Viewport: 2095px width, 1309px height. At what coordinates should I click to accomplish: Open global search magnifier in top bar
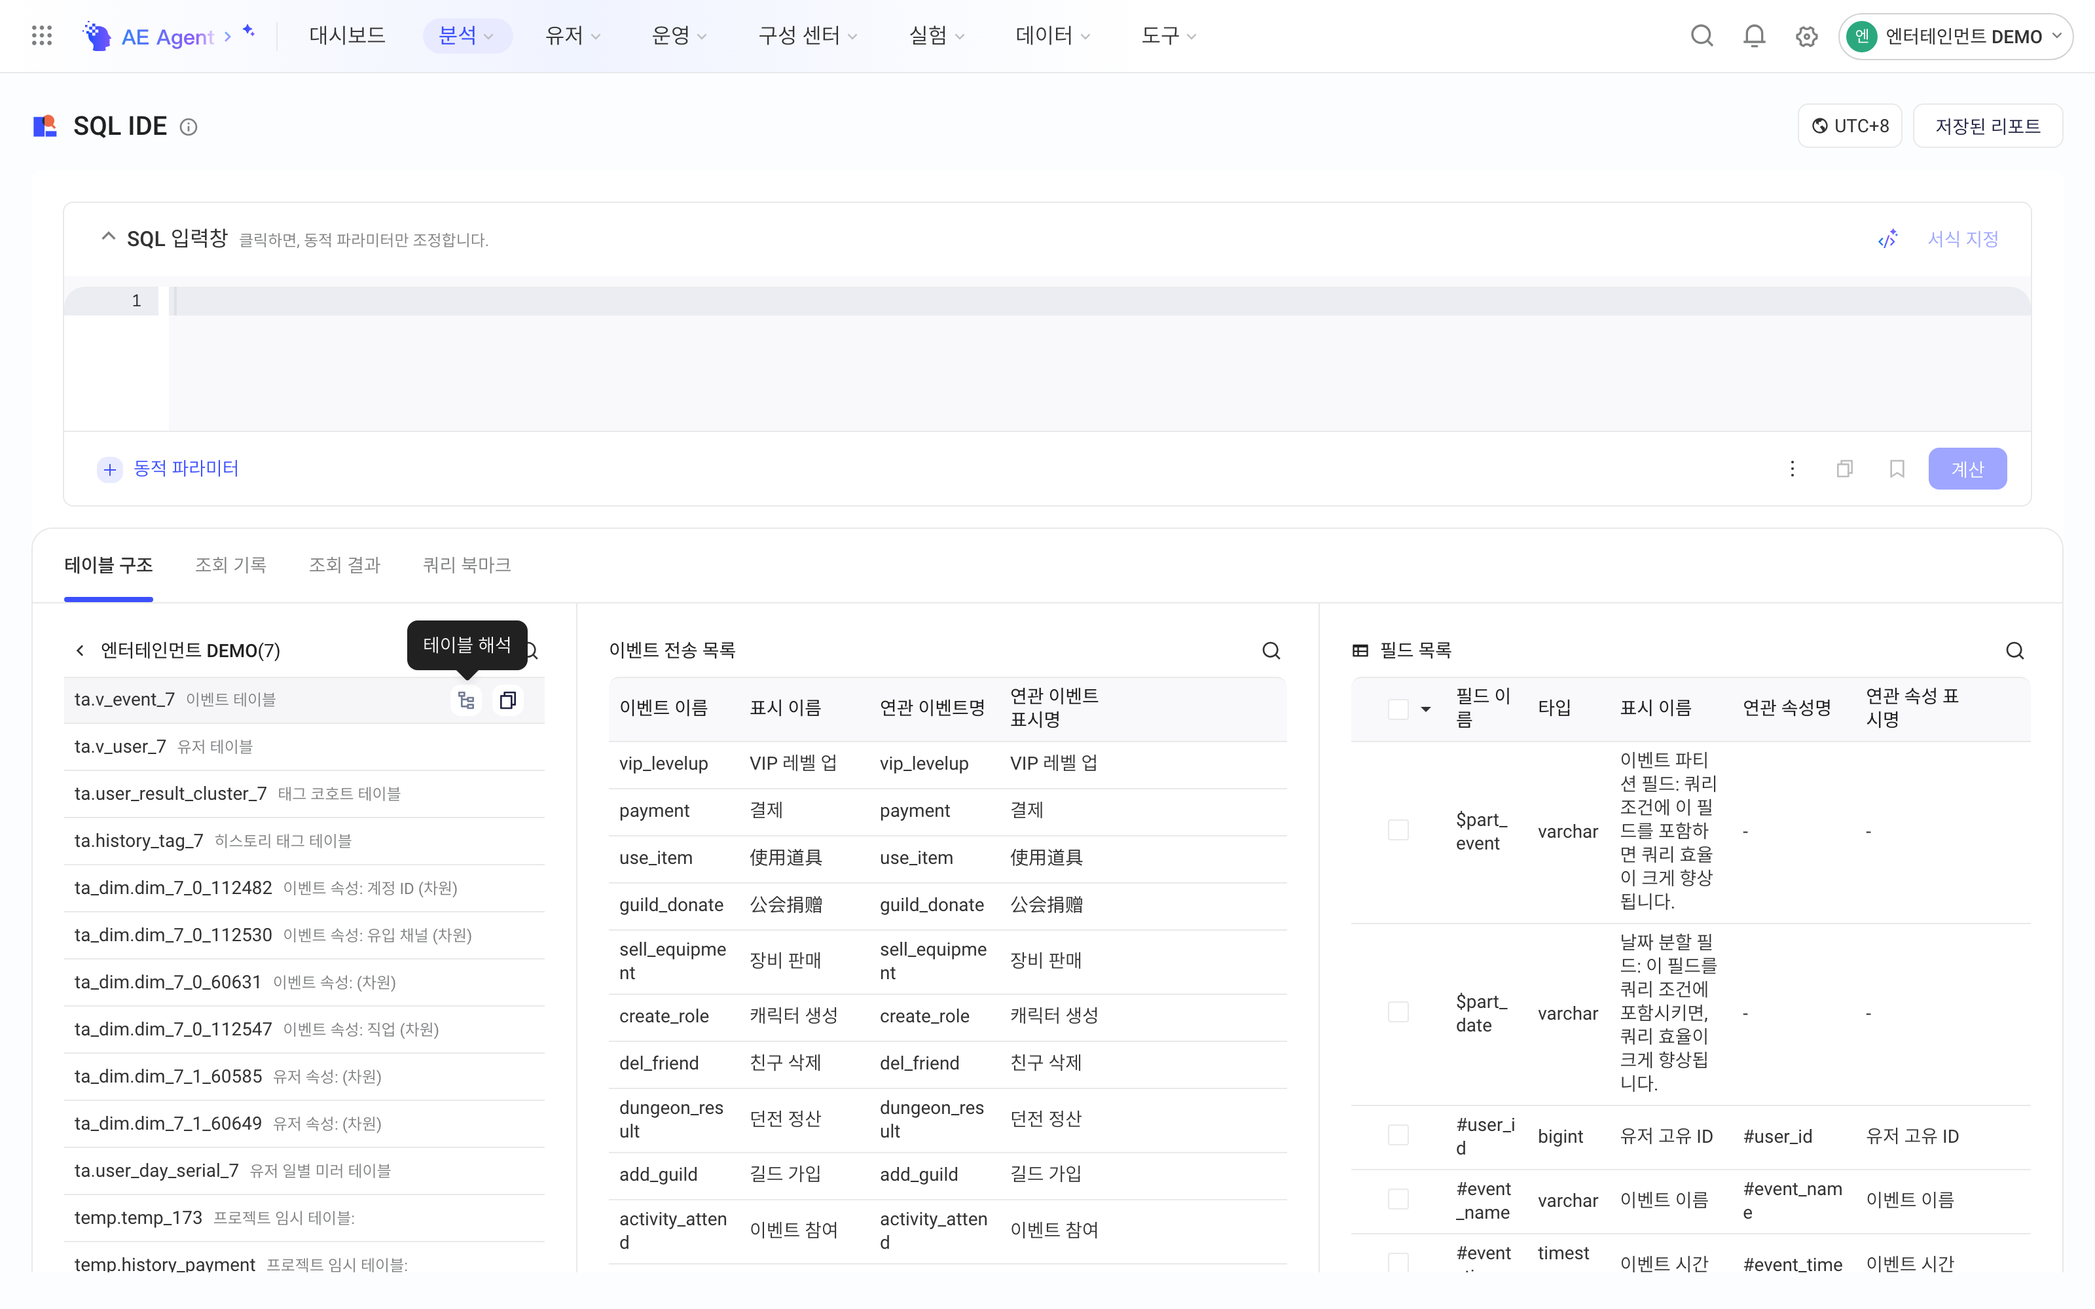click(1701, 35)
